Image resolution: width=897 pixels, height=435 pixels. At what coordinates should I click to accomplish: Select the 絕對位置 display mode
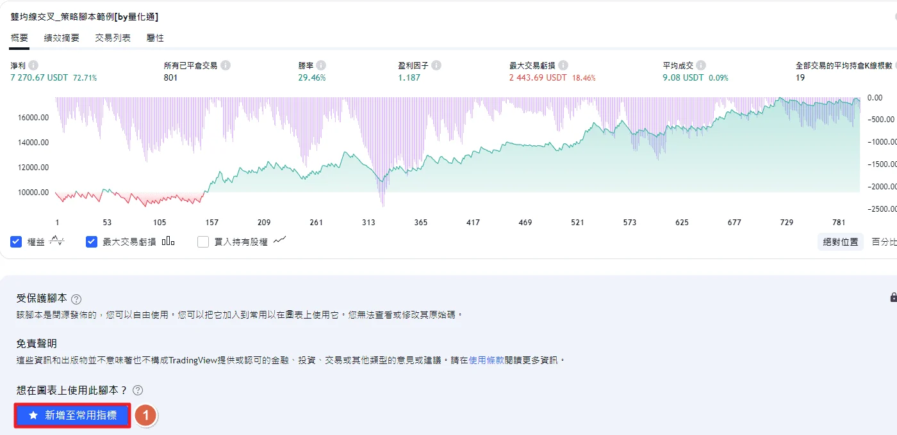point(841,242)
